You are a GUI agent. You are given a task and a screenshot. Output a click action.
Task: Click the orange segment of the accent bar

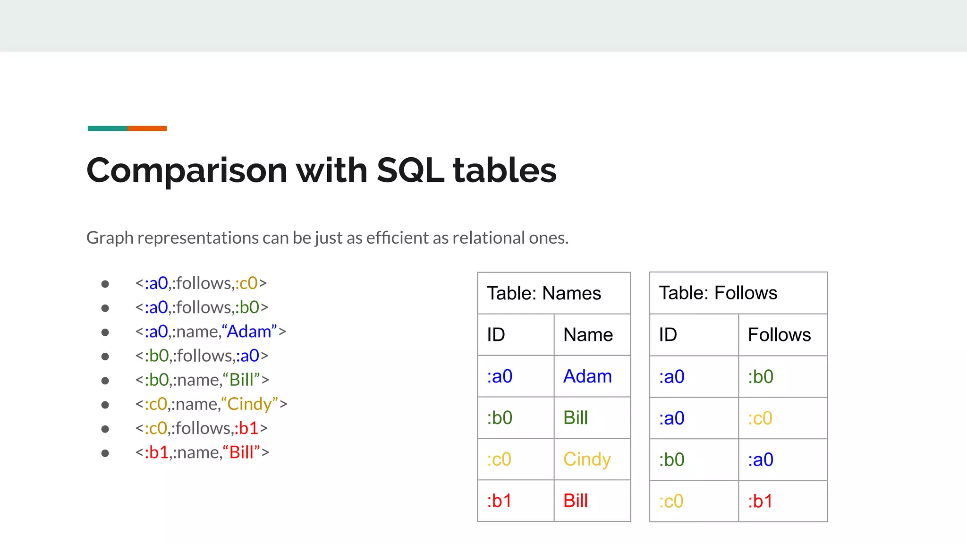click(x=147, y=128)
